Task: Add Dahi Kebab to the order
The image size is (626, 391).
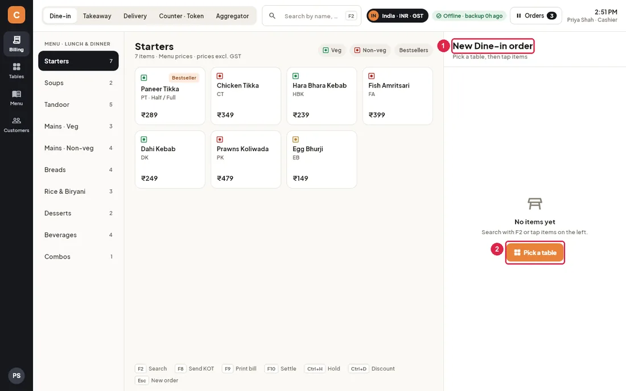Action: click(x=170, y=160)
